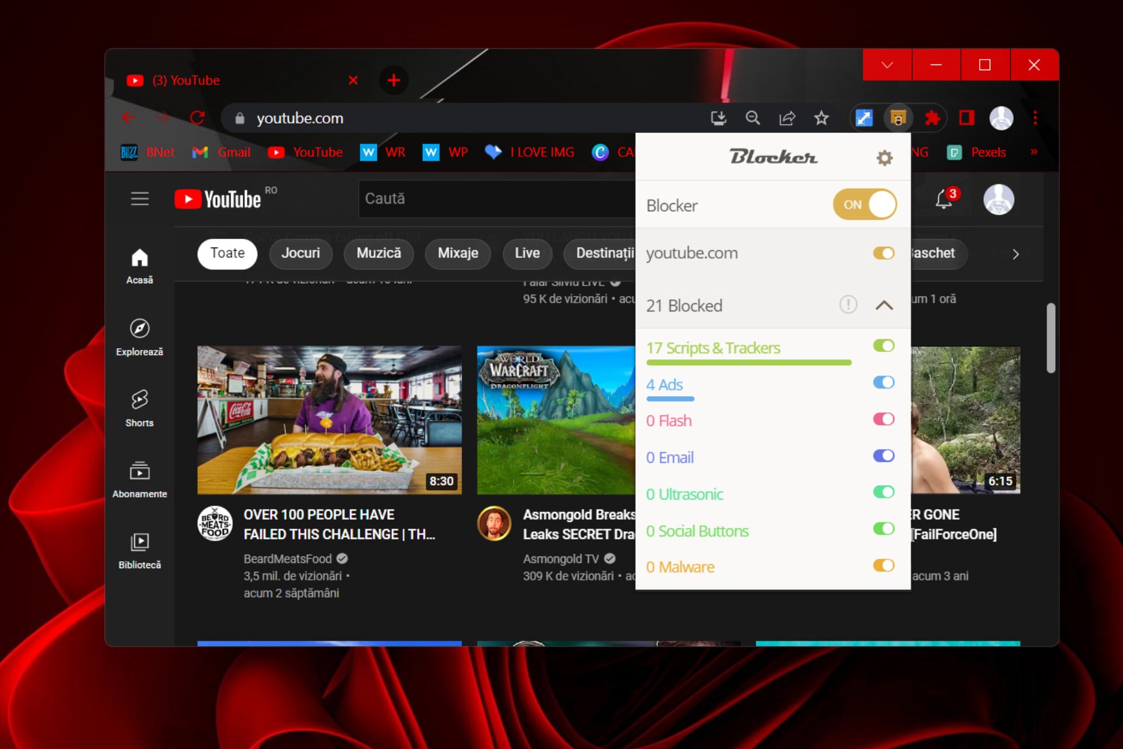Toggle Ultrasonic blocking switch
The width and height of the screenshot is (1123, 749).
[x=884, y=492]
